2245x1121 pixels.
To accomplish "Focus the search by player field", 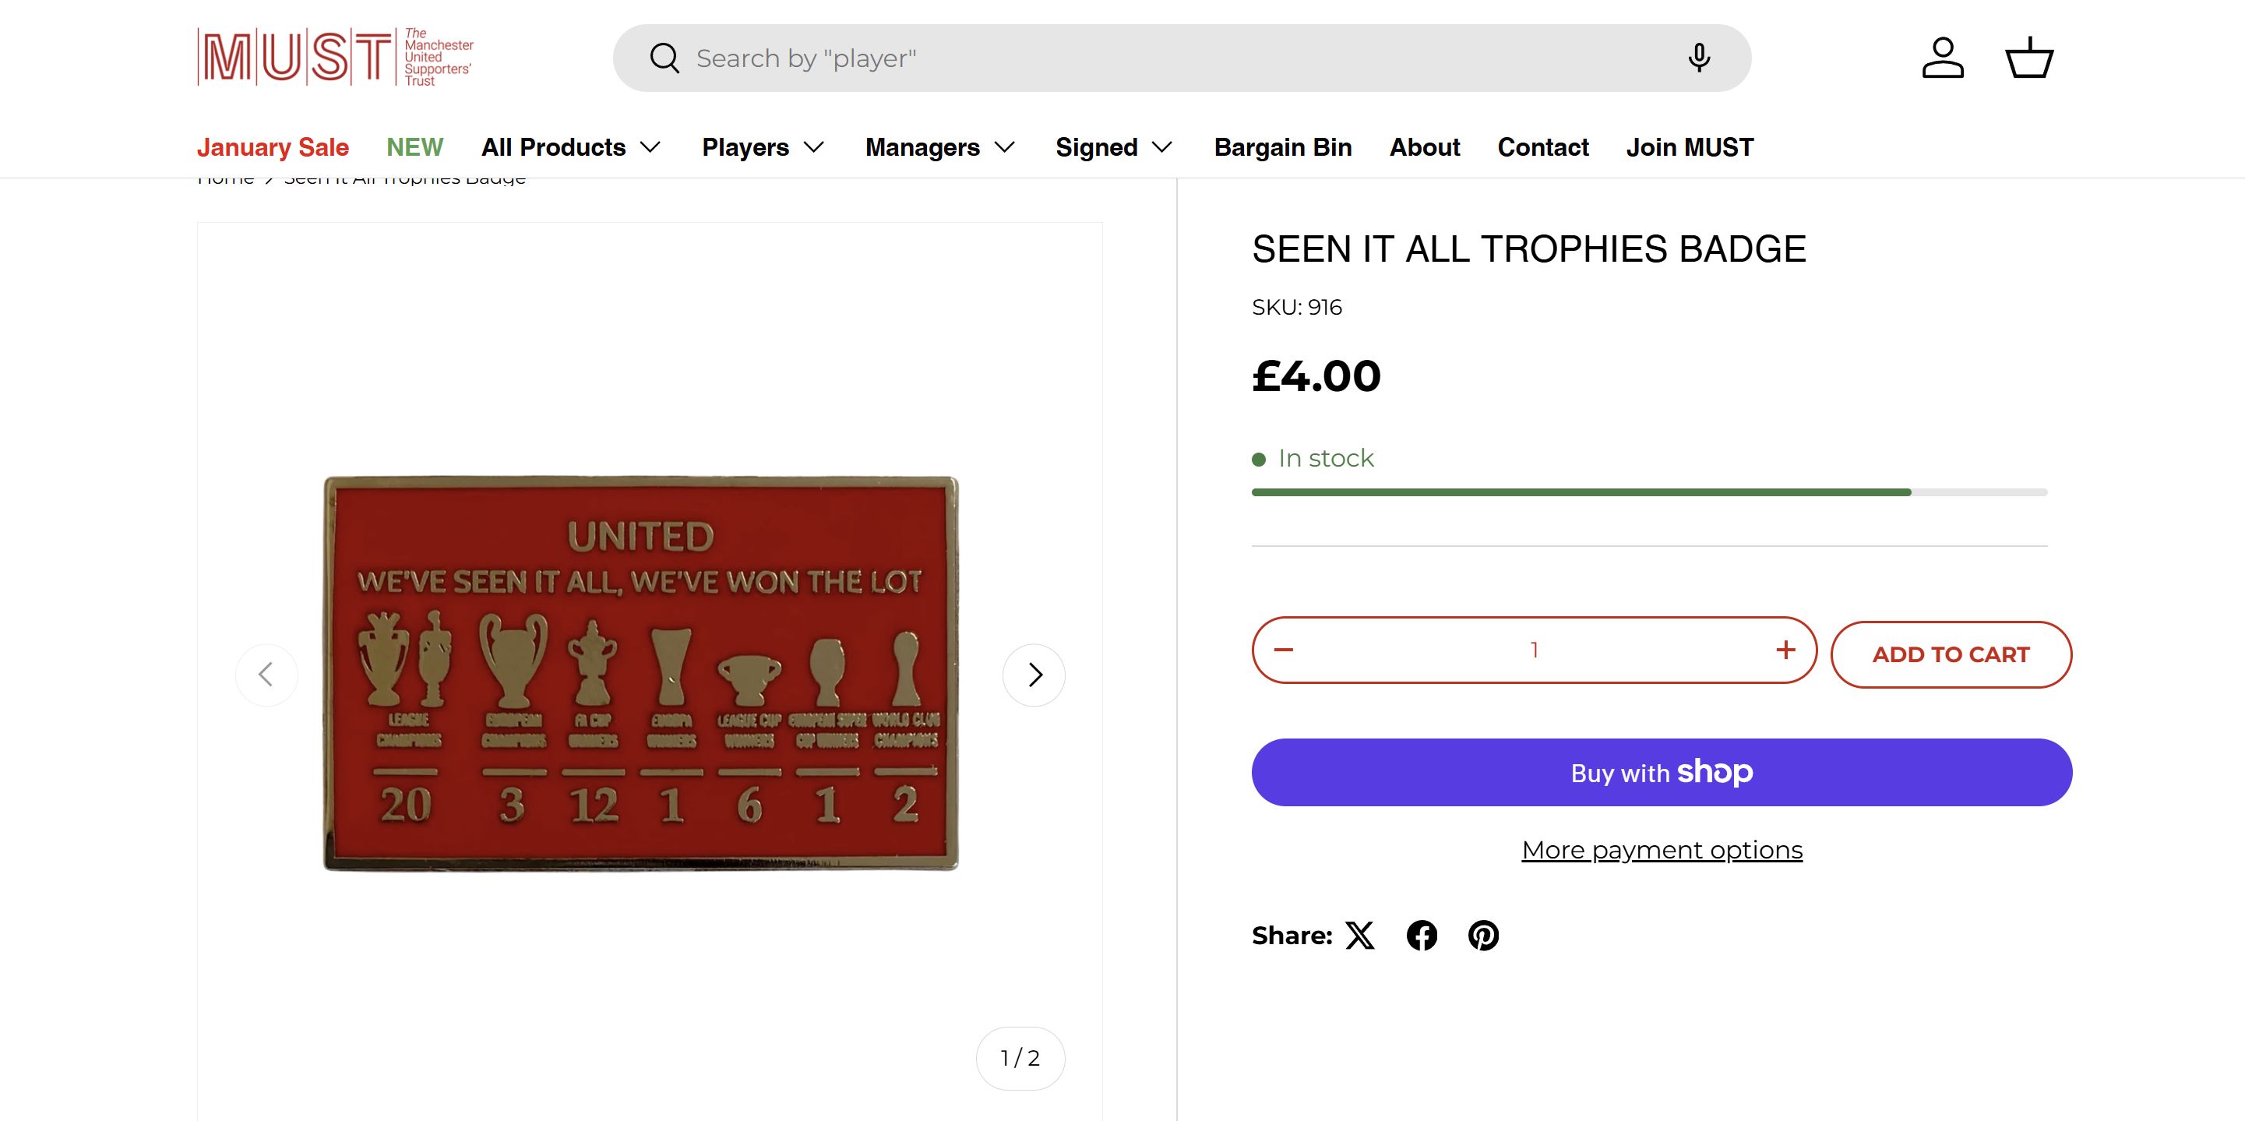I will click(1168, 58).
